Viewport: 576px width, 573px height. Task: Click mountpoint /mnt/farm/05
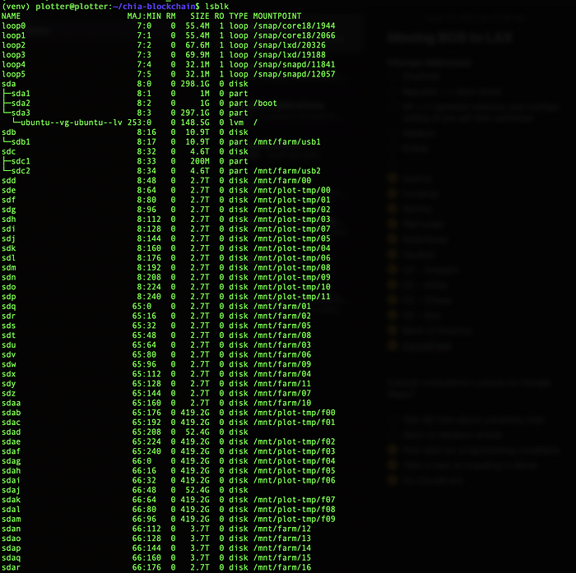281,326
